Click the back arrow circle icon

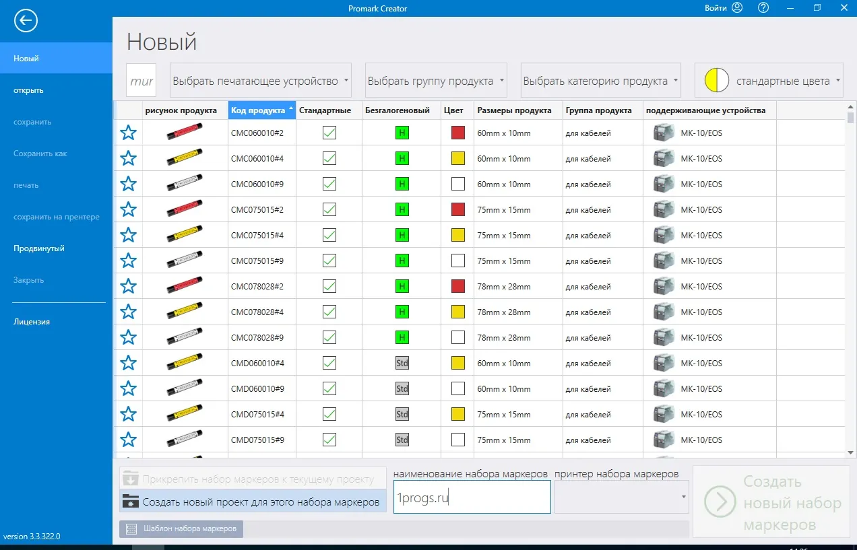point(26,21)
